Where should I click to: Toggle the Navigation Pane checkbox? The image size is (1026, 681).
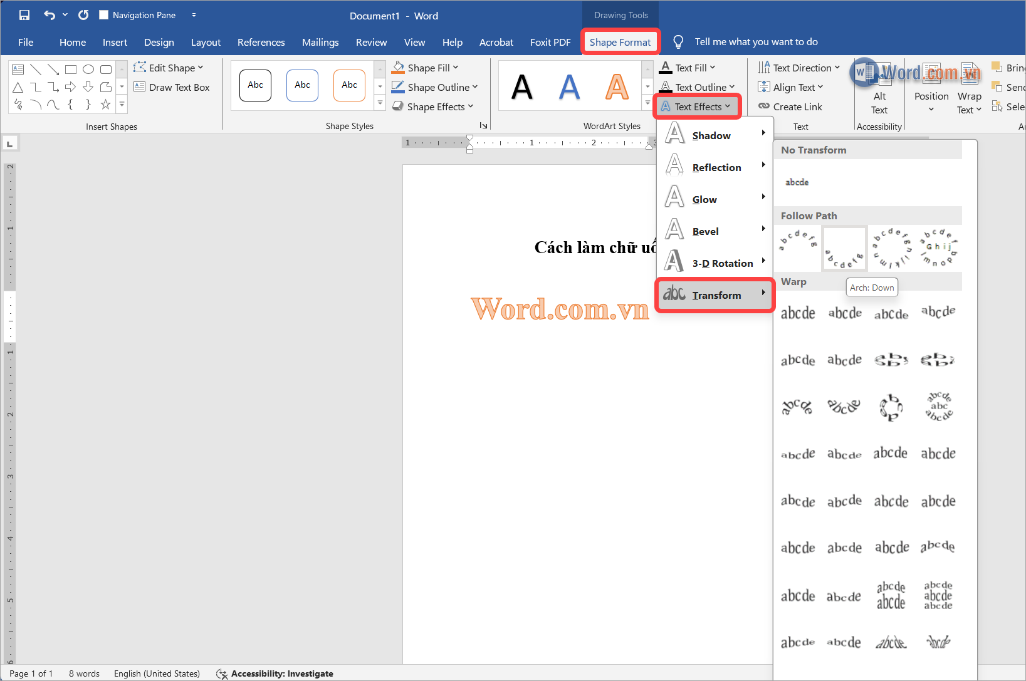click(x=104, y=15)
